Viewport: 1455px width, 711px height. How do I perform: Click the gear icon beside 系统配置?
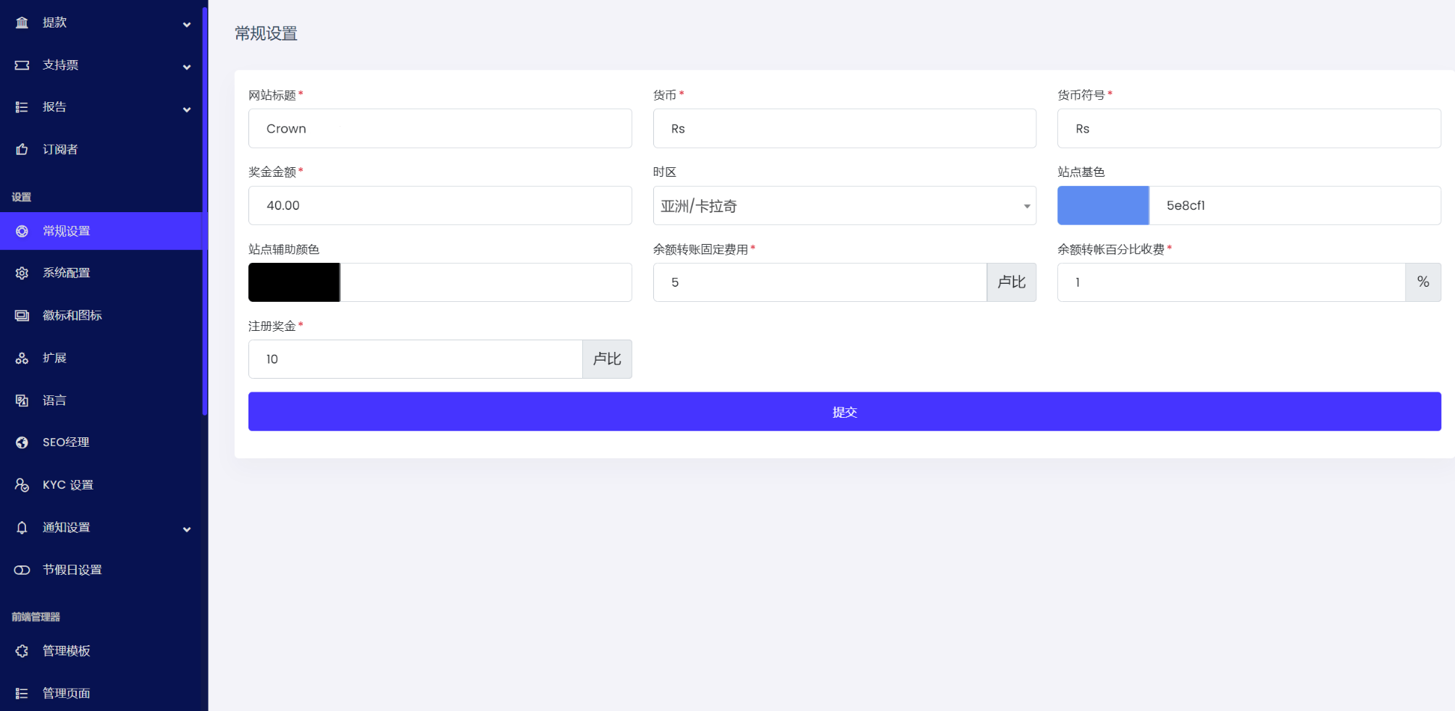click(22, 273)
